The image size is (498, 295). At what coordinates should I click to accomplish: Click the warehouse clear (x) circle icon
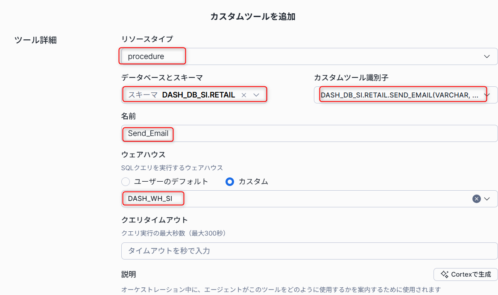476,199
